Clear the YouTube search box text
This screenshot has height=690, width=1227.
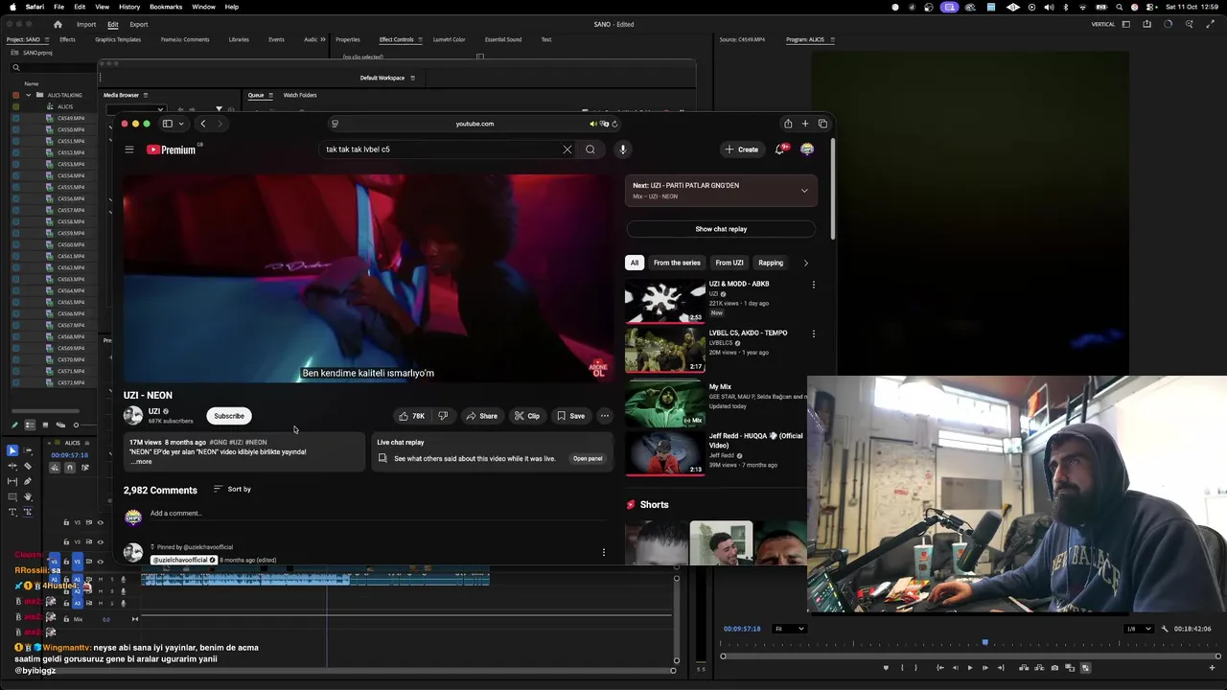[x=567, y=149]
